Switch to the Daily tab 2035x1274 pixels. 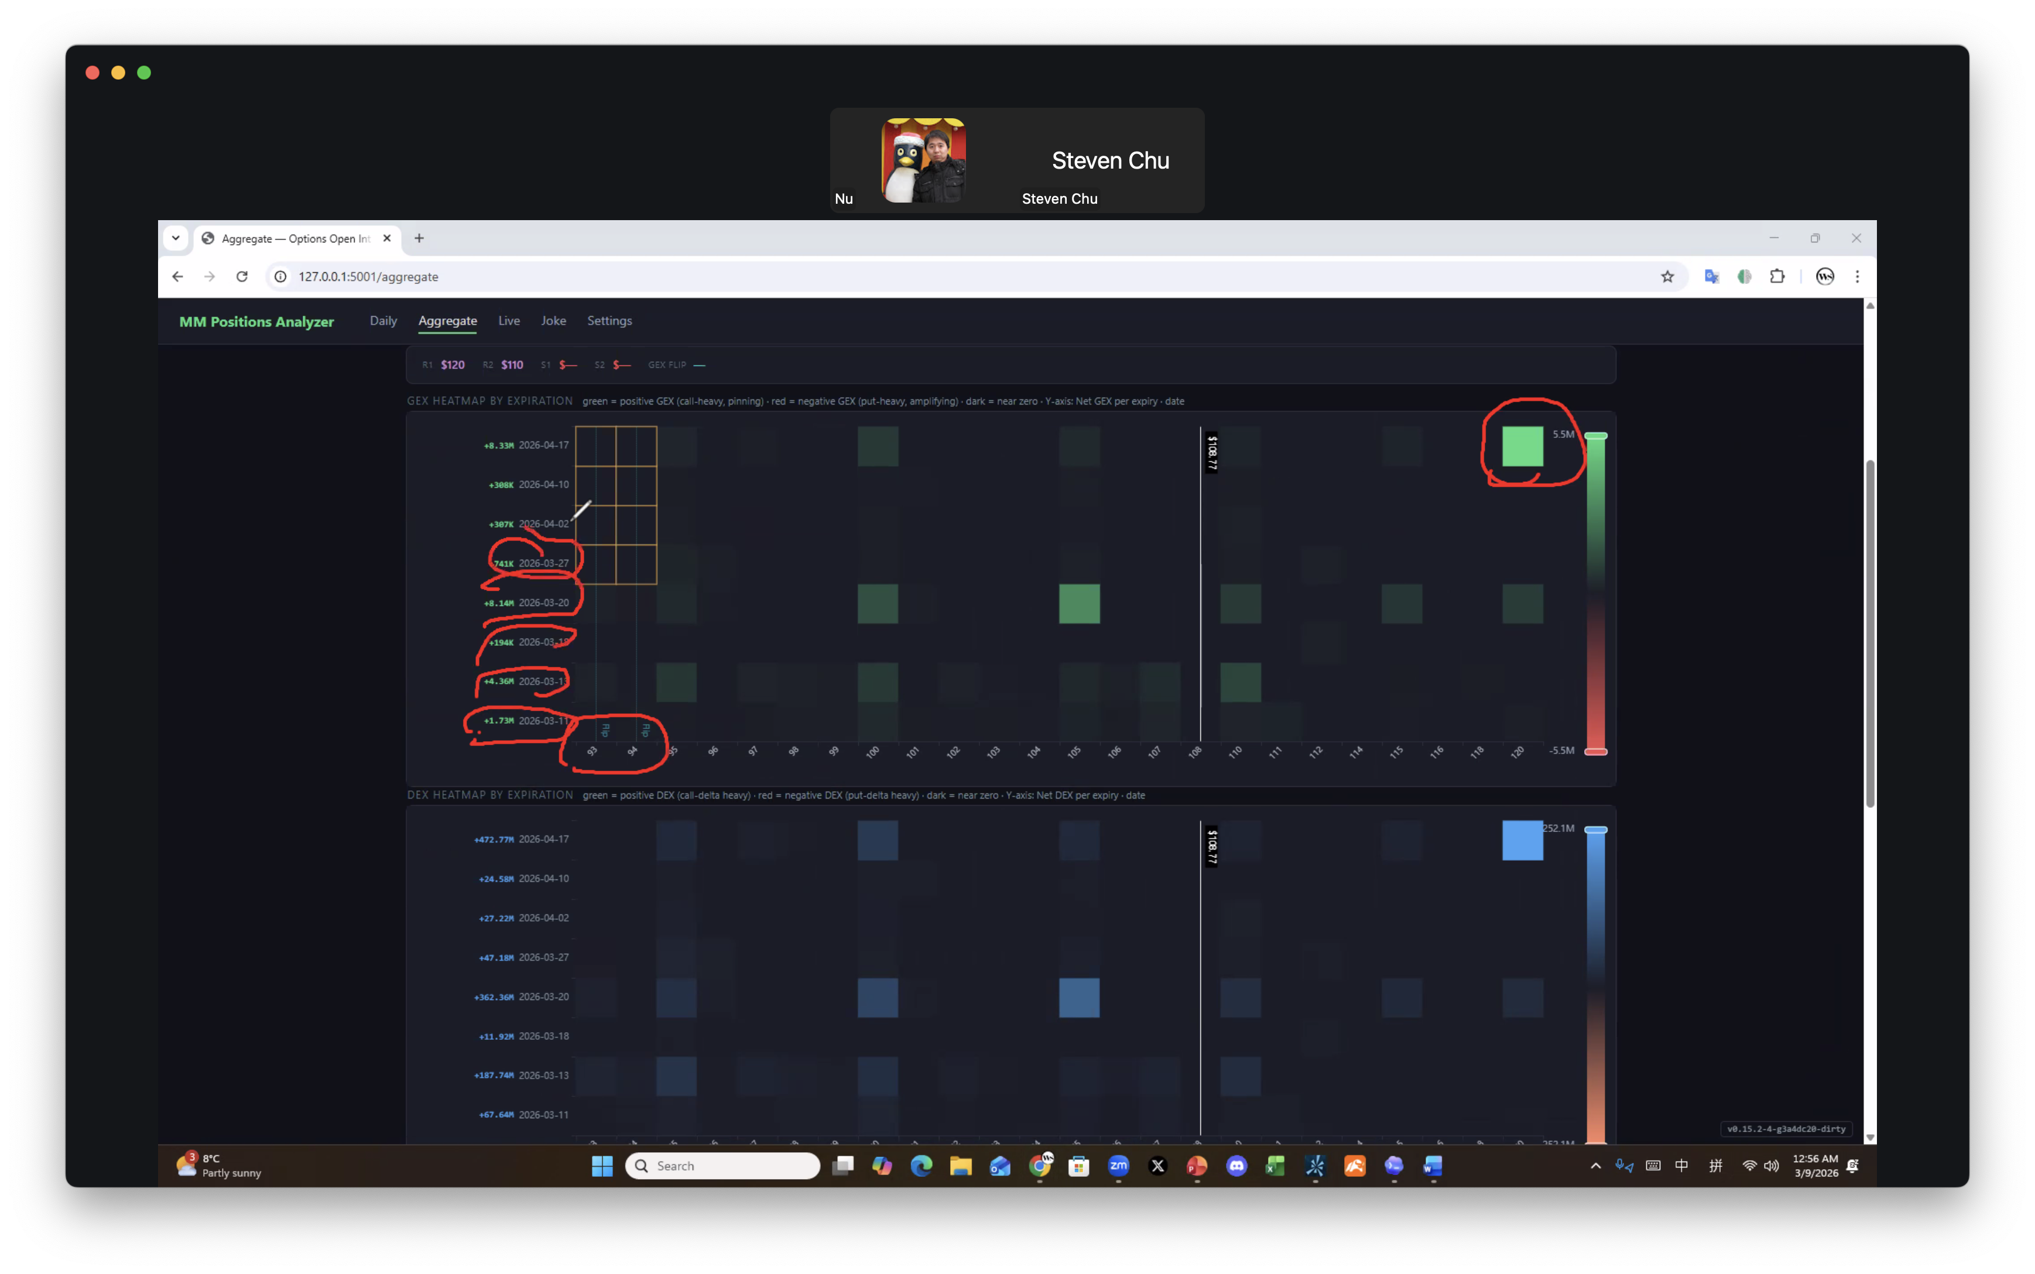click(x=383, y=320)
